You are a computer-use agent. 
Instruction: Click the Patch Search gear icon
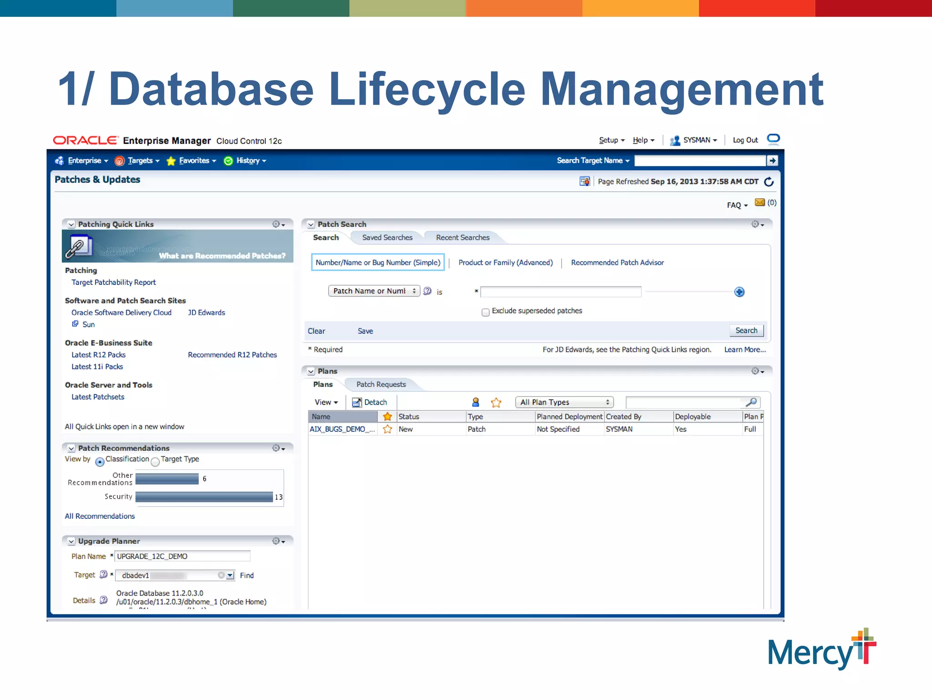point(758,224)
